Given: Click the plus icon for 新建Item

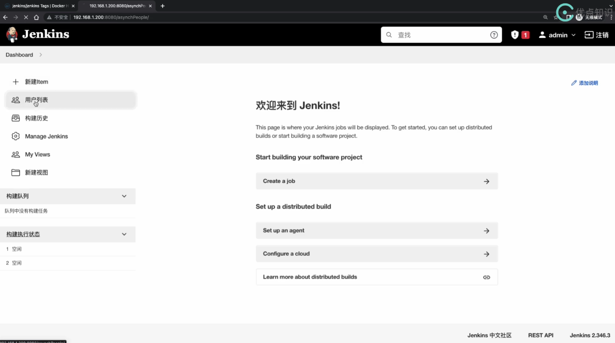Looking at the screenshot, I should [16, 82].
